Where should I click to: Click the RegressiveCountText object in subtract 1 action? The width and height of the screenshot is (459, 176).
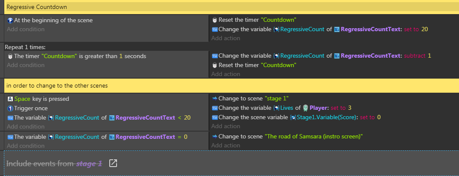tap(371, 56)
